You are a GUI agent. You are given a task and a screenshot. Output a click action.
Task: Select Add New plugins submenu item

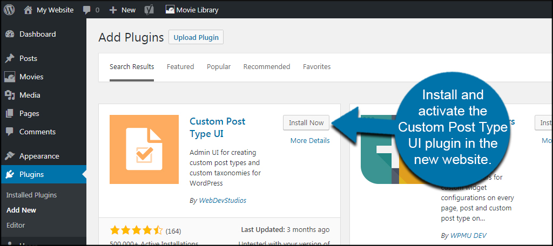click(x=21, y=210)
